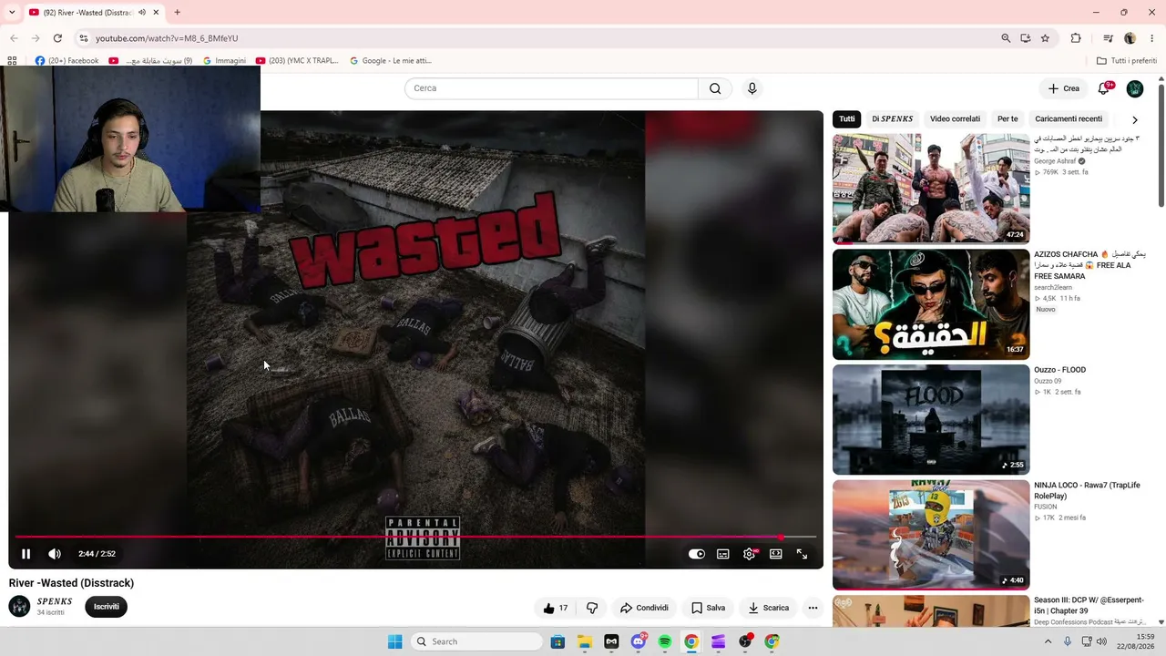Open File Explorer from the taskbar
The height and width of the screenshot is (656, 1166).
pos(585,642)
